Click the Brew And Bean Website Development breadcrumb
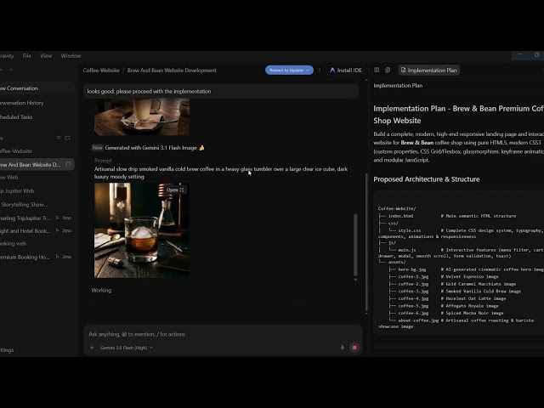The image size is (544, 408). [172, 71]
